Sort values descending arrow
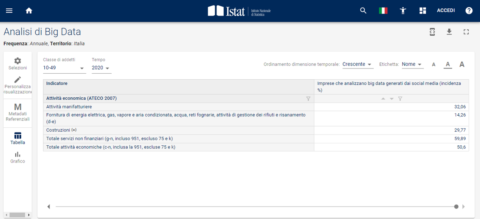 (392, 98)
